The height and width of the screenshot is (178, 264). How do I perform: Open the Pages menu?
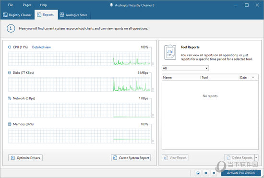(27, 5)
